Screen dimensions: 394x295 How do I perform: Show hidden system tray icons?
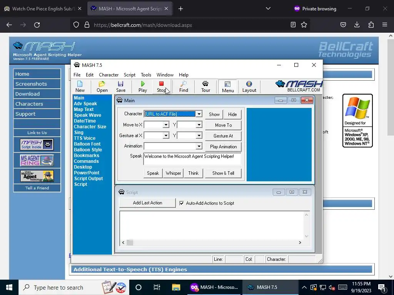[x=304, y=287]
